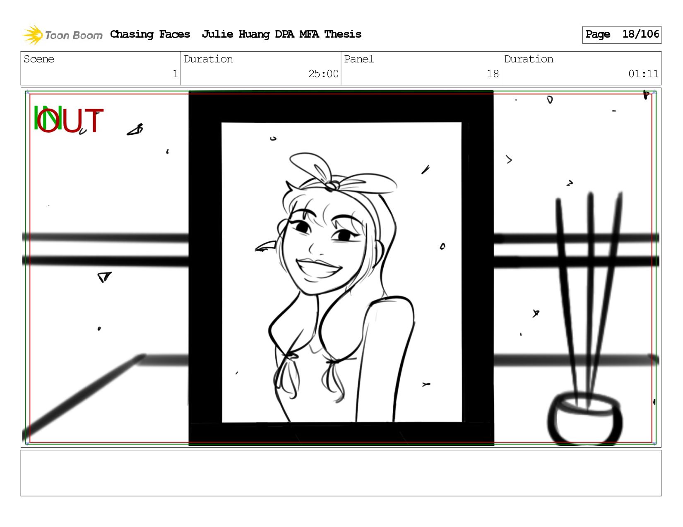
Task: Click the scene number value '1'
Action: (x=176, y=74)
